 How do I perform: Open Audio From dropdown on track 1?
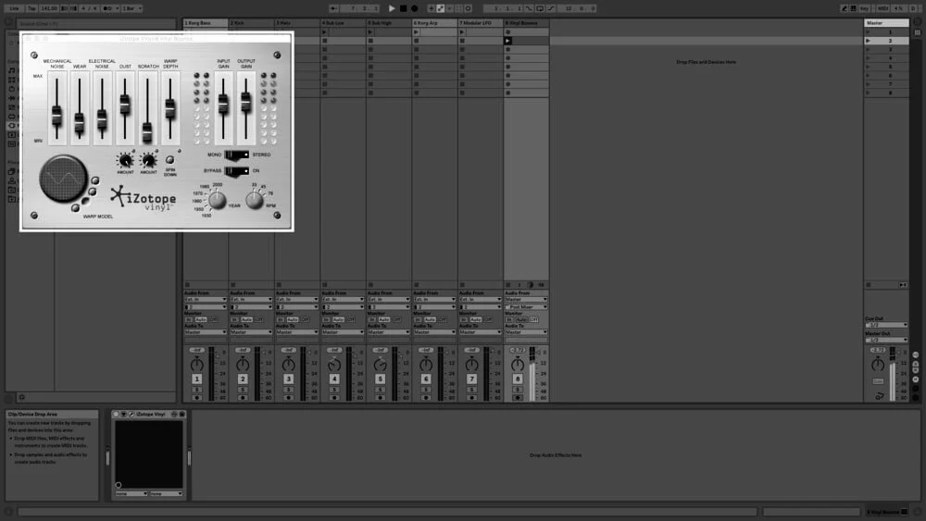click(206, 300)
